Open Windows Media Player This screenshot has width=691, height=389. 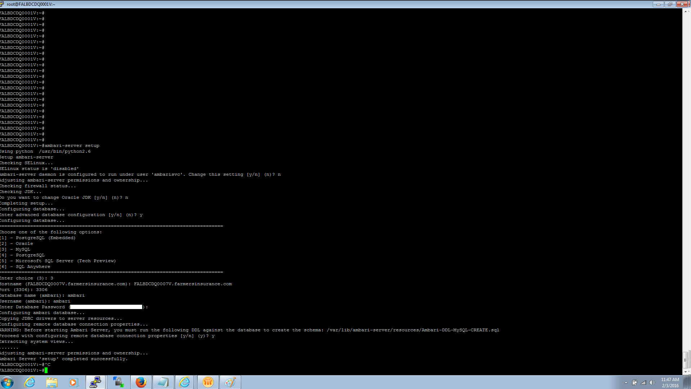(x=74, y=382)
